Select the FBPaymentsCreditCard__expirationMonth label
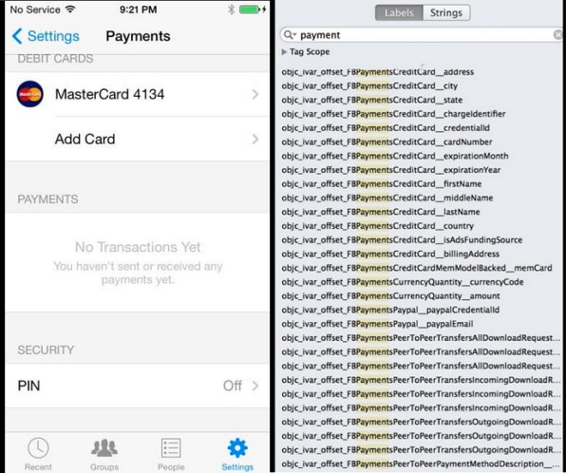Viewport: 566px width, 473px height. click(395, 156)
